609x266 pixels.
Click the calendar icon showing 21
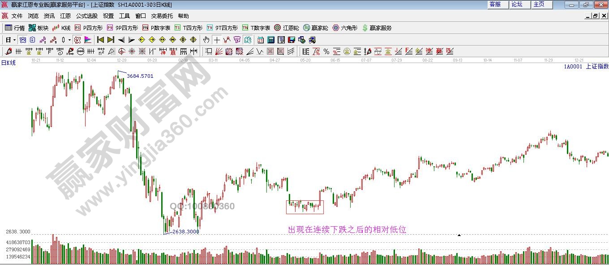tap(261, 40)
